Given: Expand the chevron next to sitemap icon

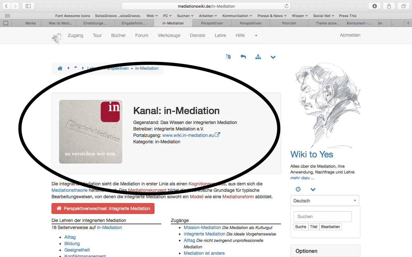Looking at the screenshot, I should pos(273,57).
